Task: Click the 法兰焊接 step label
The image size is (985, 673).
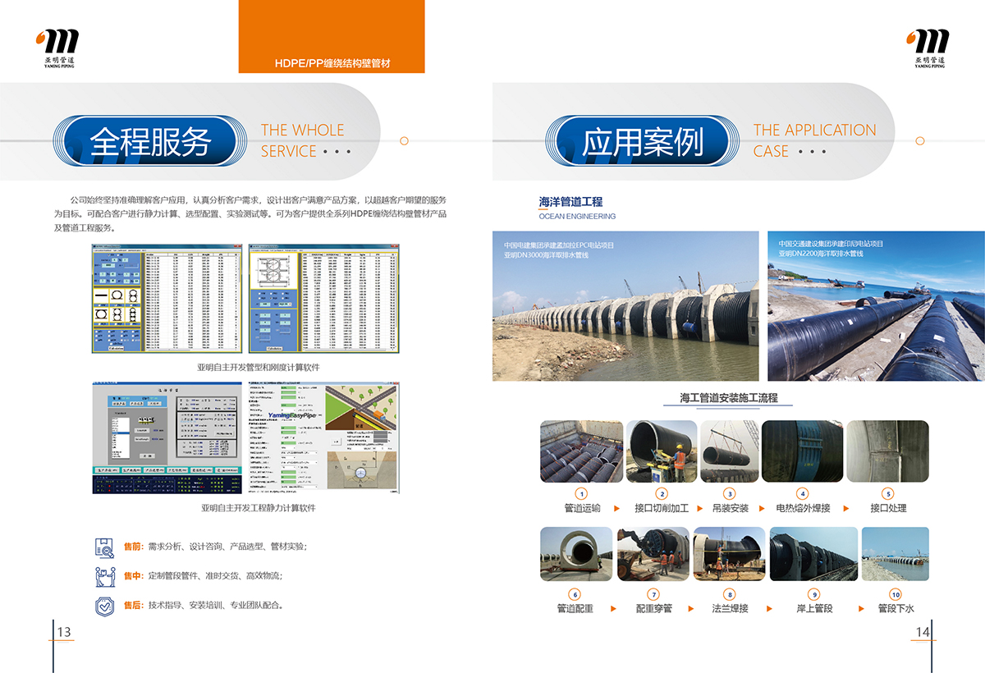Action: coord(730,609)
